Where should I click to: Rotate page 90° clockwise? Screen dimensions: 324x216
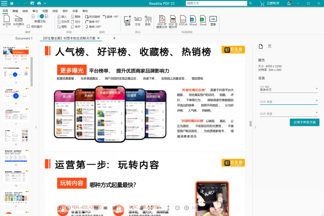[93, 22]
